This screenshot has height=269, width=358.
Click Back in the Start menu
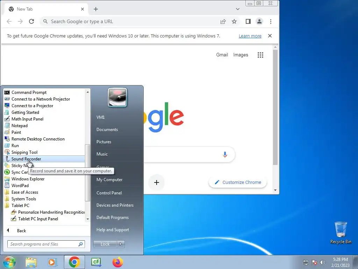[21, 230]
